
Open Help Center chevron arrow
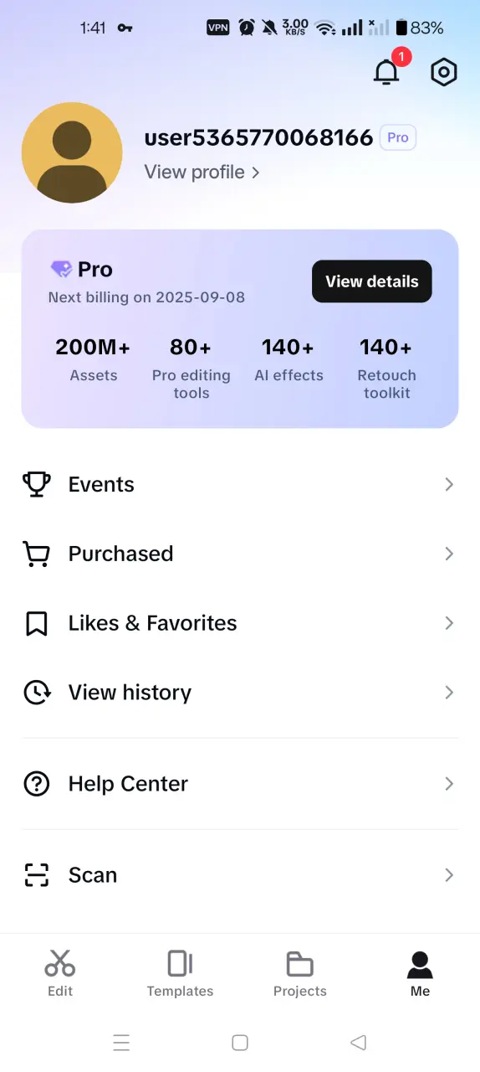click(449, 784)
